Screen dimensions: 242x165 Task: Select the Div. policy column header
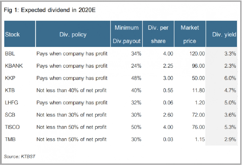click(x=73, y=35)
